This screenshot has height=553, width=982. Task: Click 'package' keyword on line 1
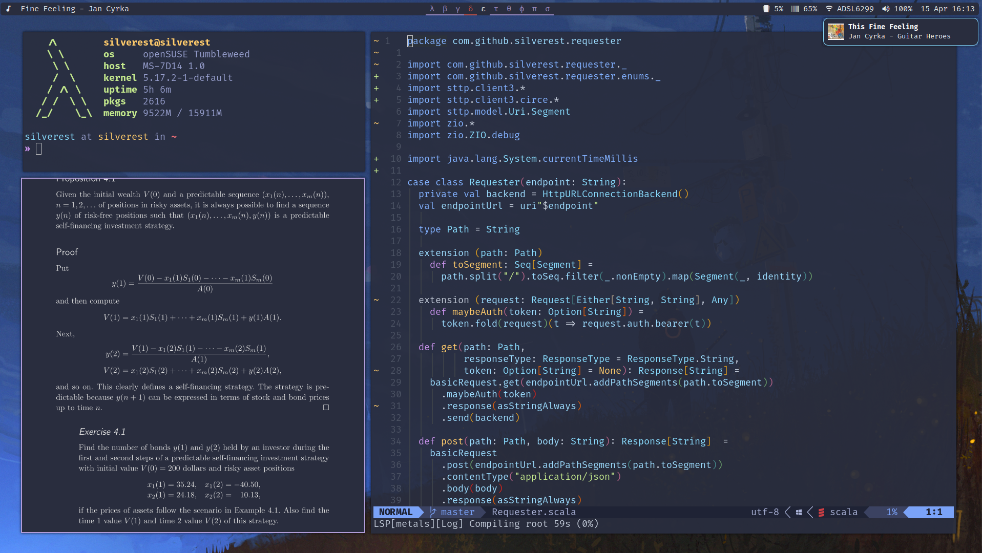[427, 41]
